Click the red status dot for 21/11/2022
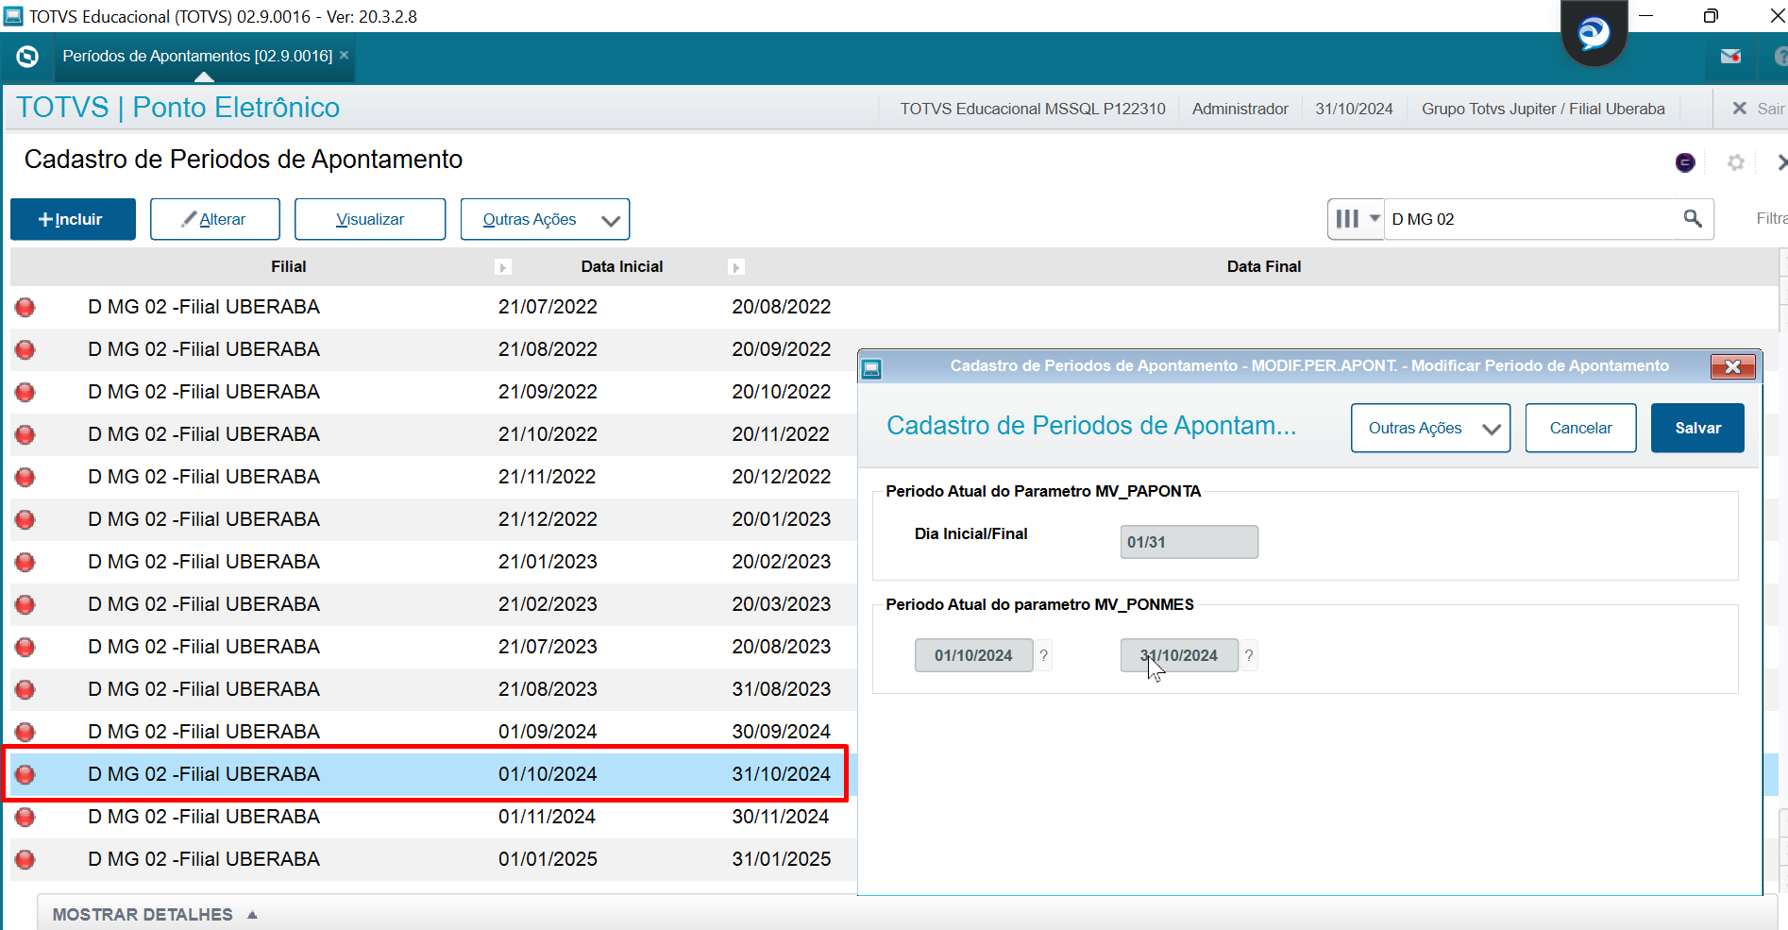 (25, 477)
